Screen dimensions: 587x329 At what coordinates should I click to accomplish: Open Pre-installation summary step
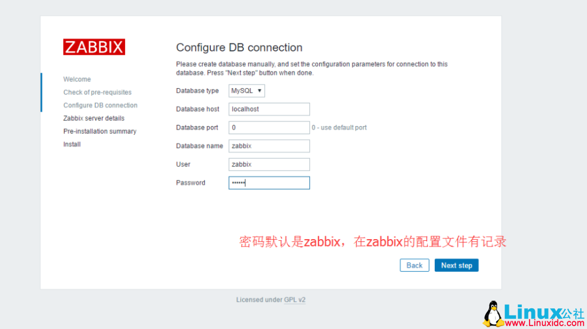(x=100, y=131)
